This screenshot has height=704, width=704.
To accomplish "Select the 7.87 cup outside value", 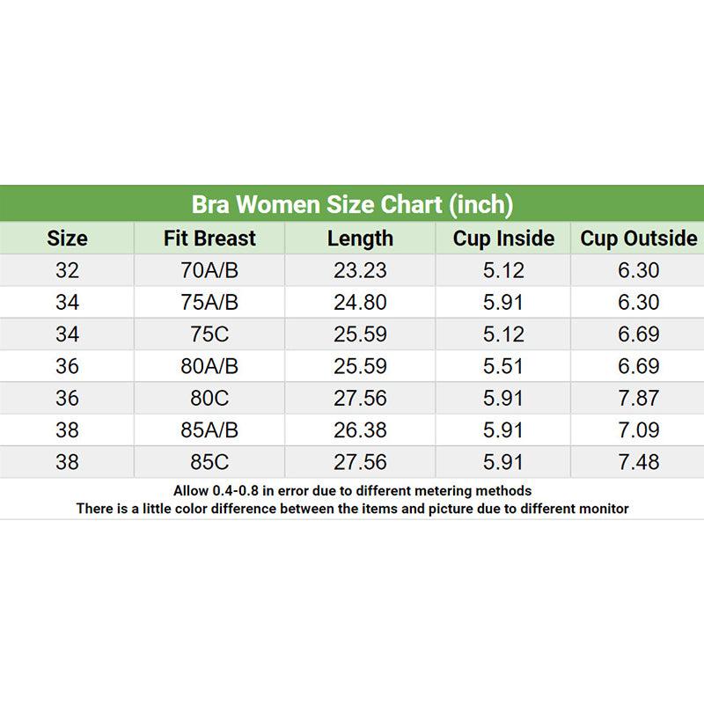I will click(x=638, y=398).
